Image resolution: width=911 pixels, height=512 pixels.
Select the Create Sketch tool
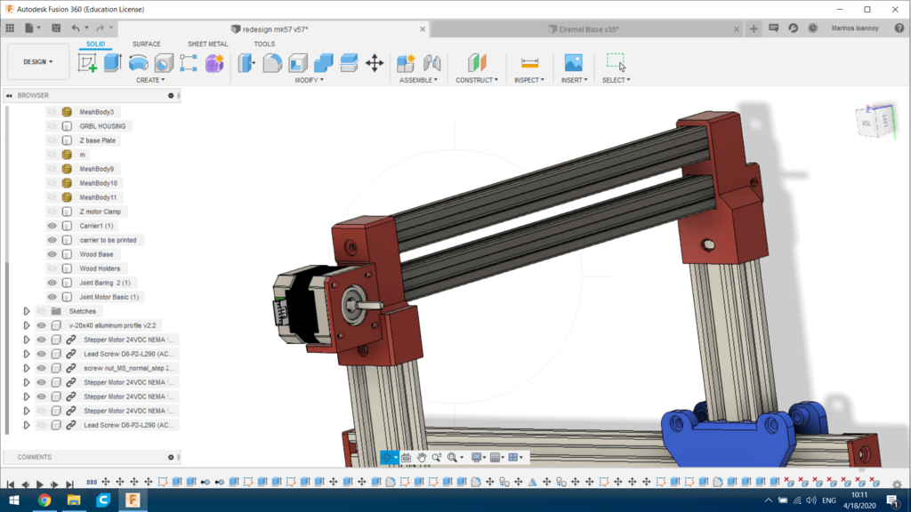89,62
